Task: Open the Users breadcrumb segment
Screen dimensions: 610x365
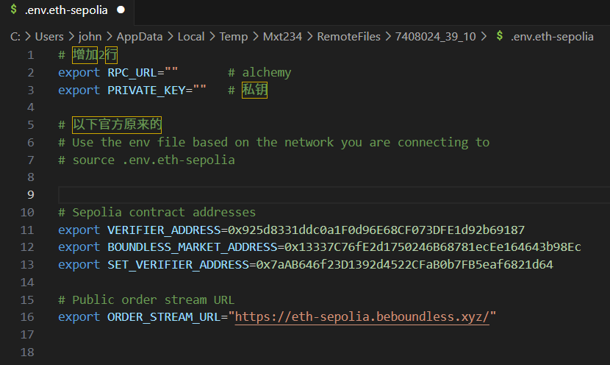Action: pos(49,37)
